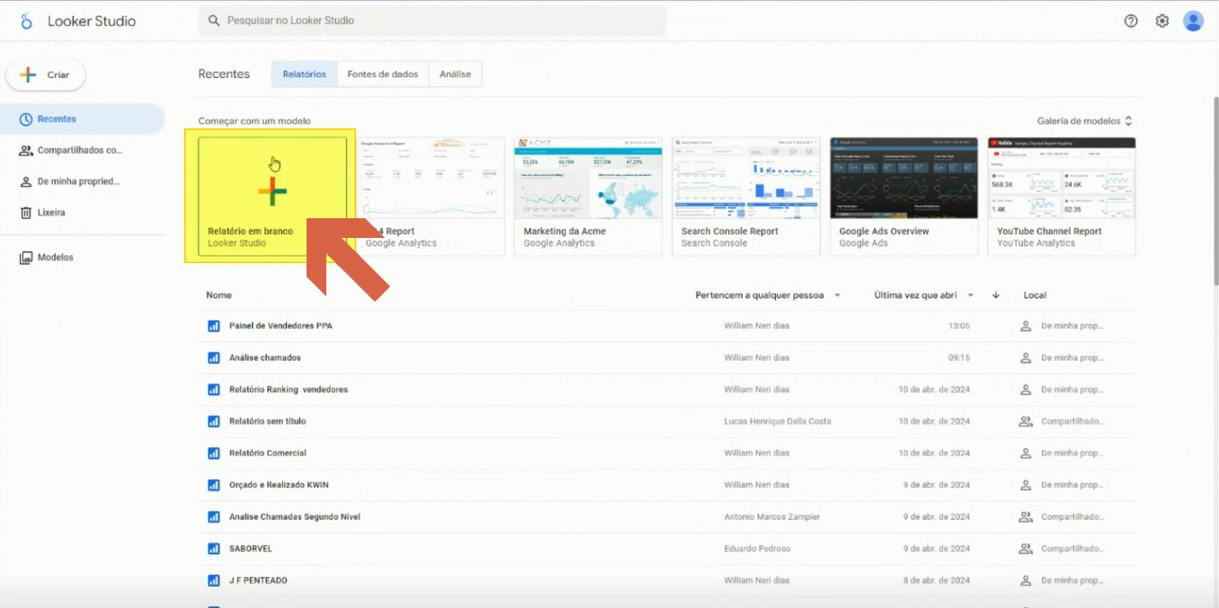Open settings gear icon in header

click(x=1162, y=21)
